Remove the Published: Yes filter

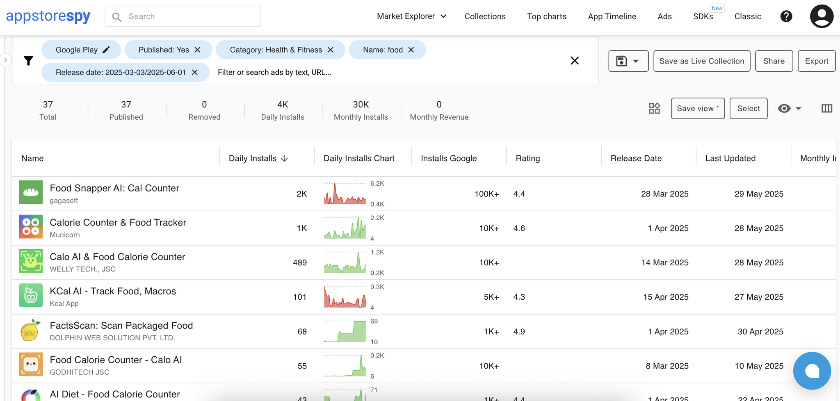197,50
